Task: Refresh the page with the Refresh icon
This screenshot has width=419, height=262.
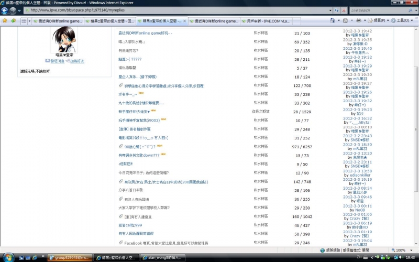Action: pyautogui.click(x=337, y=10)
